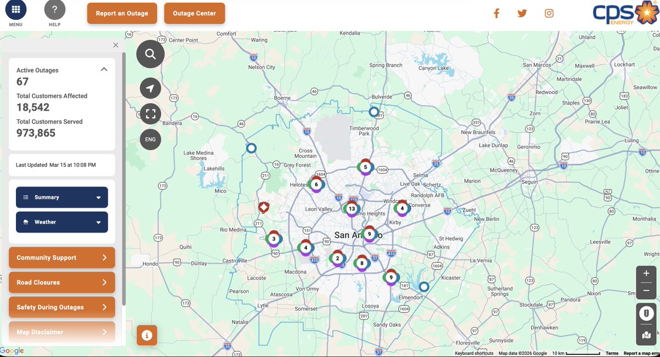Open the map Terms link
The image size is (660, 357).
(612, 353)
